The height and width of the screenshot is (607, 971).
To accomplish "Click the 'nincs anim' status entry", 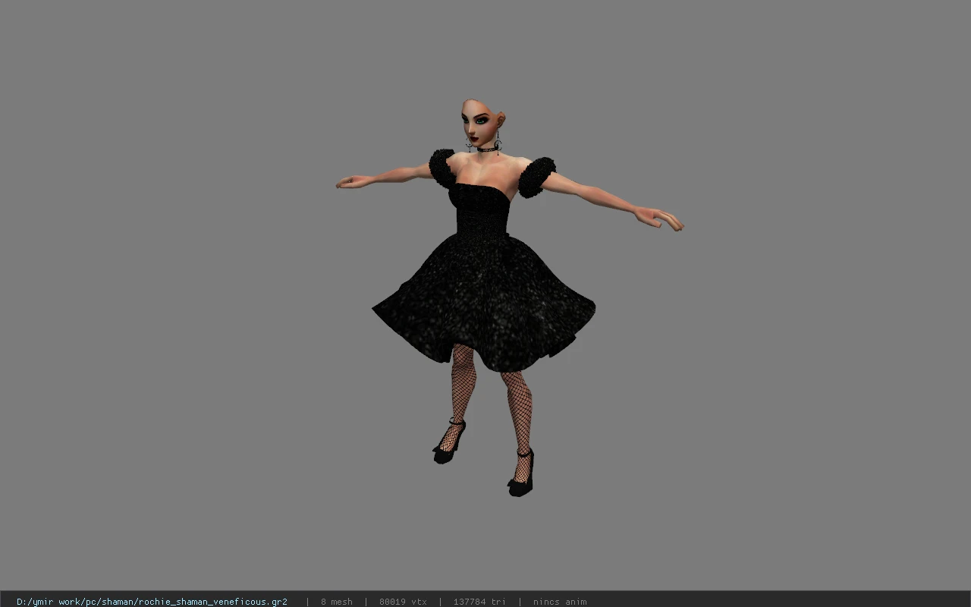I will 560,602.
